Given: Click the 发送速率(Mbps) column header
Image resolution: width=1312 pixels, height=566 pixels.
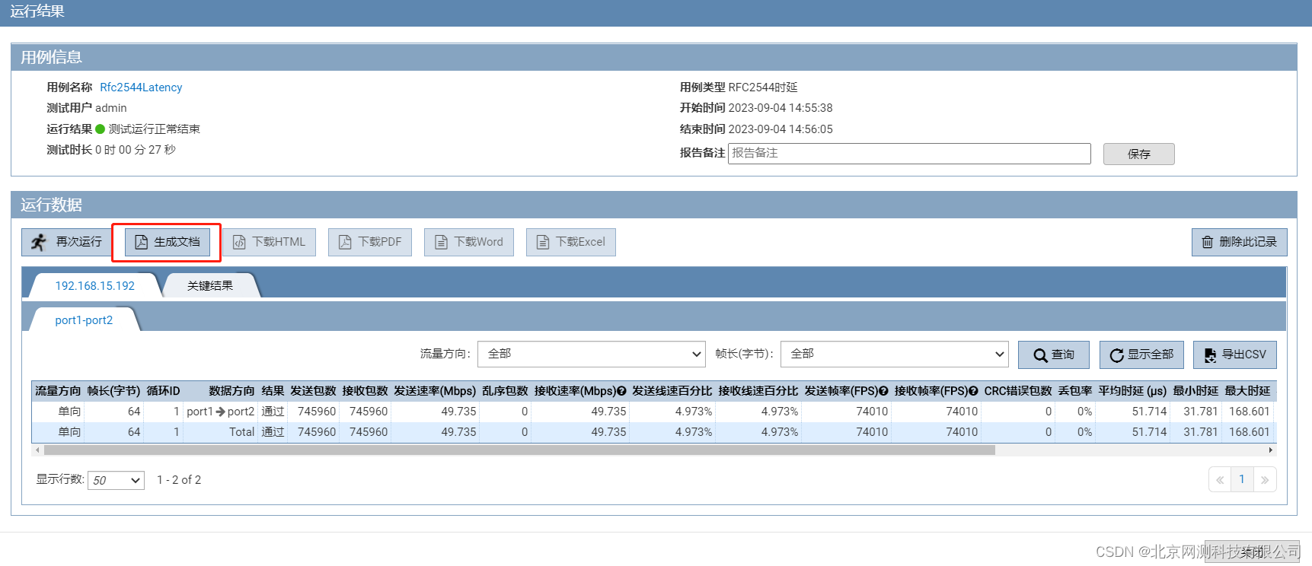Looking at the screenshot, I should tap(435, 391).
